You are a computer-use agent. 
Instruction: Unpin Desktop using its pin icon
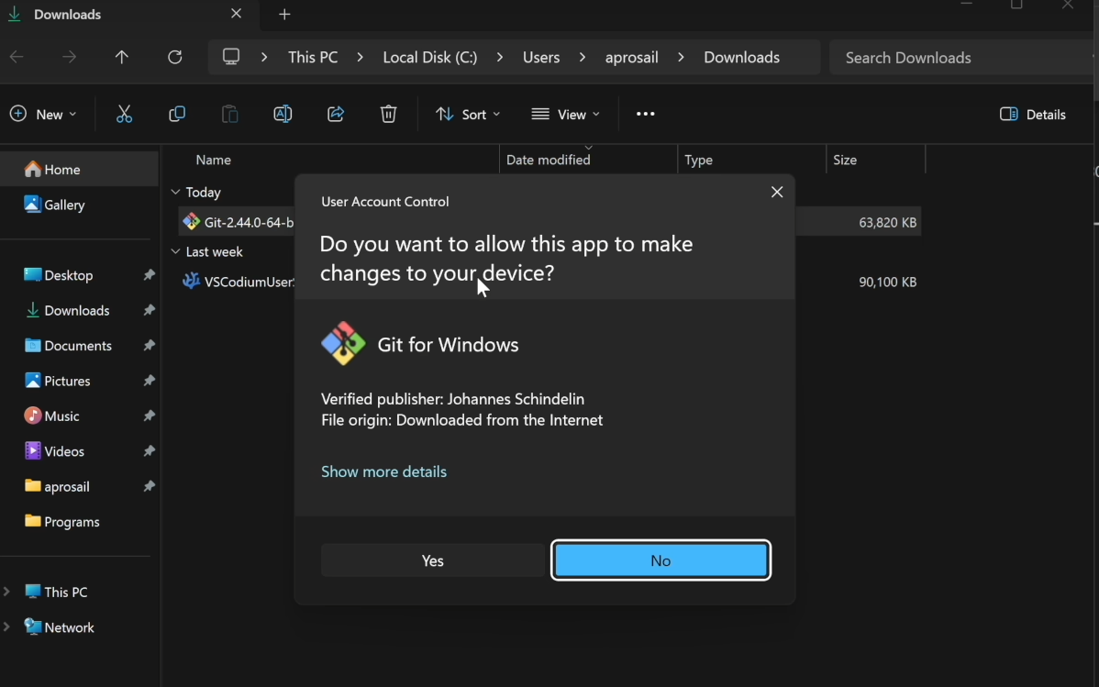(149, 275)
